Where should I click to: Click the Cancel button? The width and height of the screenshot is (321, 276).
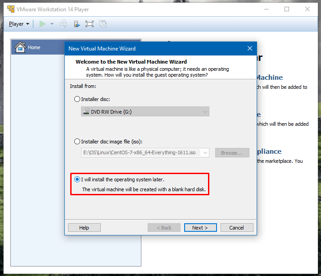[x=237, y=228]
